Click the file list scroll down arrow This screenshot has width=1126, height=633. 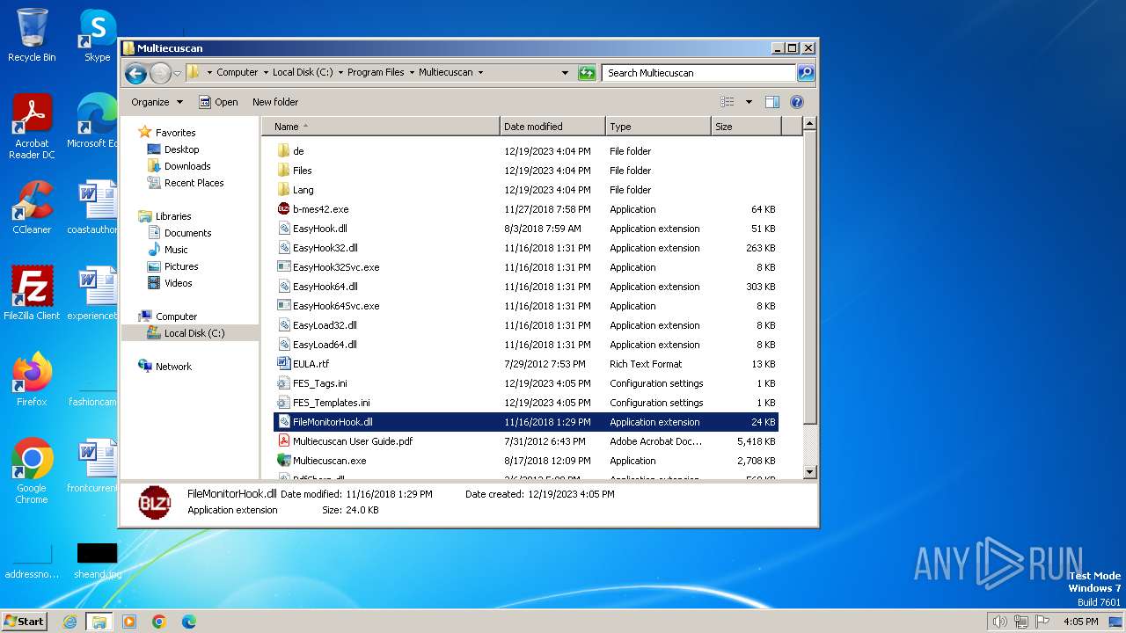[x=810, y=472]
